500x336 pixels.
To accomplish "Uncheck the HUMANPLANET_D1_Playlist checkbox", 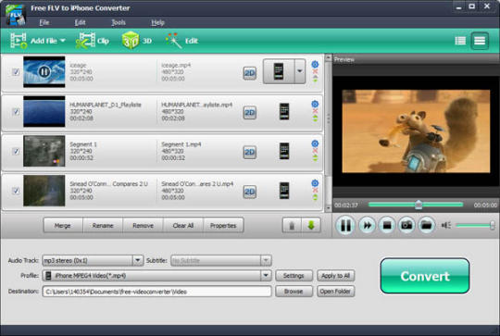I will 16,111.
